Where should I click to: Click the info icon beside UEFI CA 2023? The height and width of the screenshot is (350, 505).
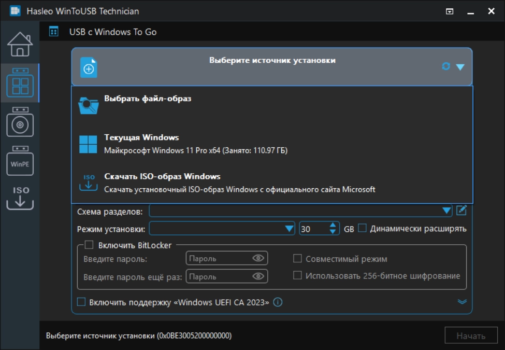pyautogui.click(x=278, y=302)
